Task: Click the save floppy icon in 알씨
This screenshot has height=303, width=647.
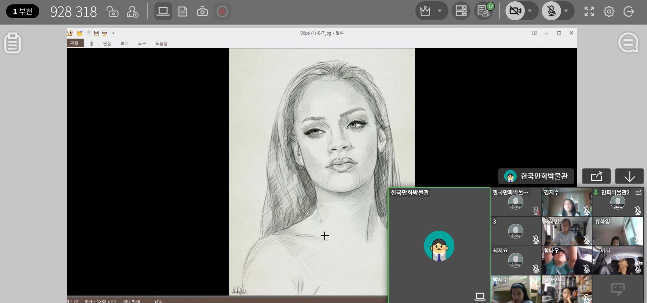Action: point(96,33)
